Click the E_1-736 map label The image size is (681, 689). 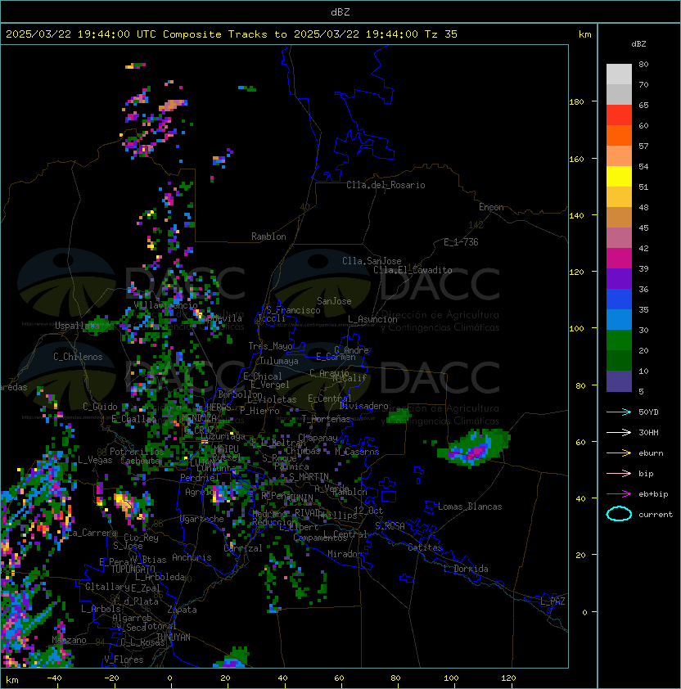[461, 242]
